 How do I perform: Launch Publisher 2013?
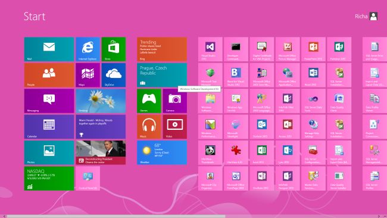click(x=339, y=49)
